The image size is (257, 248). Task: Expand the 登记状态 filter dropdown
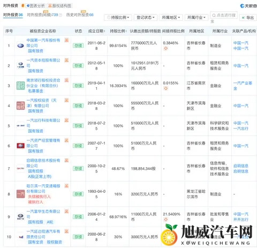[146, 18]
